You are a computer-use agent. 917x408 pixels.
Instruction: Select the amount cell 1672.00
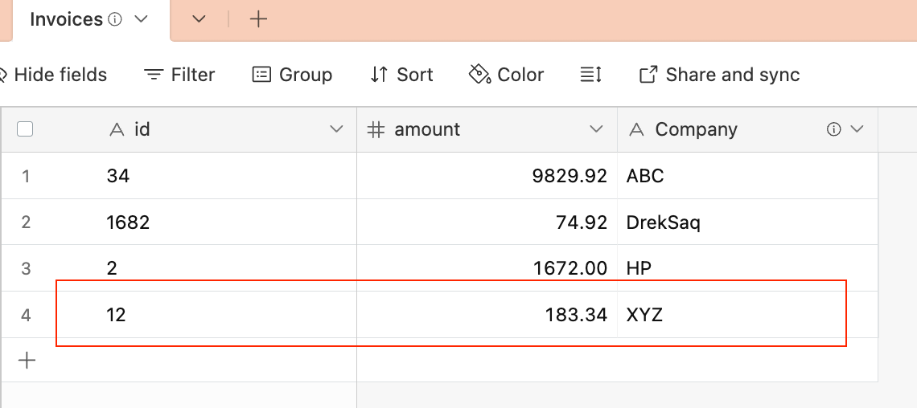click(x=487, y=268)
